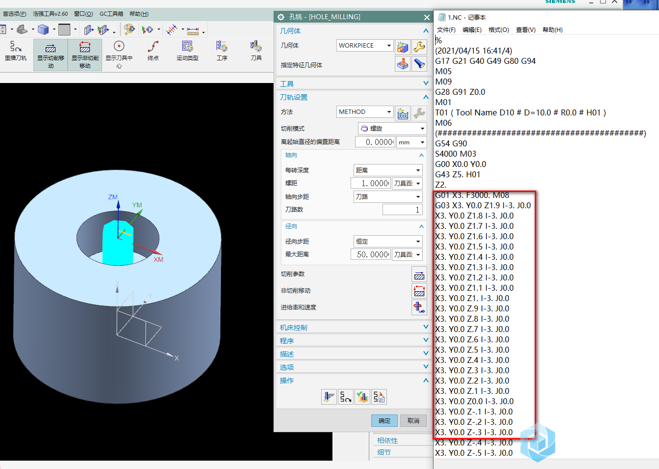The width and height of the screenshot is (659, 469).
Task: Open 切削模式 螺旋 cut pattern dropdown
Action: (x=392, y=129)
